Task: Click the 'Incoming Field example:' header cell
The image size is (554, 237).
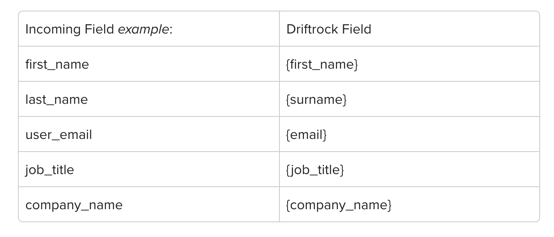Action: [x=149, y=29]
